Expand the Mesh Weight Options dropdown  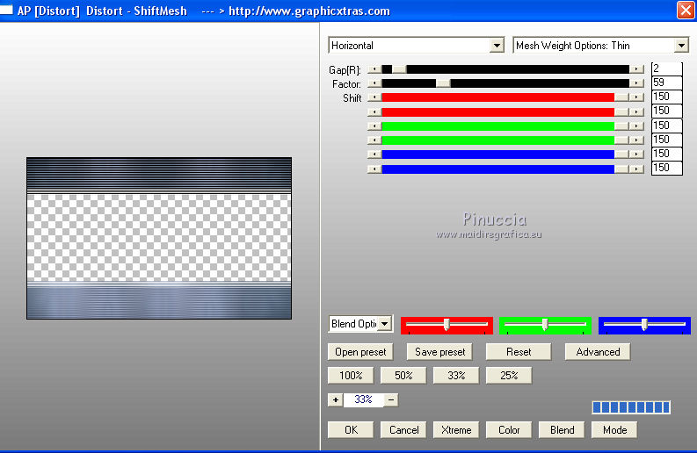point(681,46)
